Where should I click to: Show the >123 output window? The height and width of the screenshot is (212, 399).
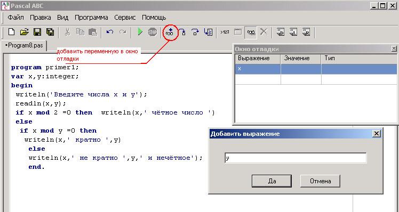point(225,32)
